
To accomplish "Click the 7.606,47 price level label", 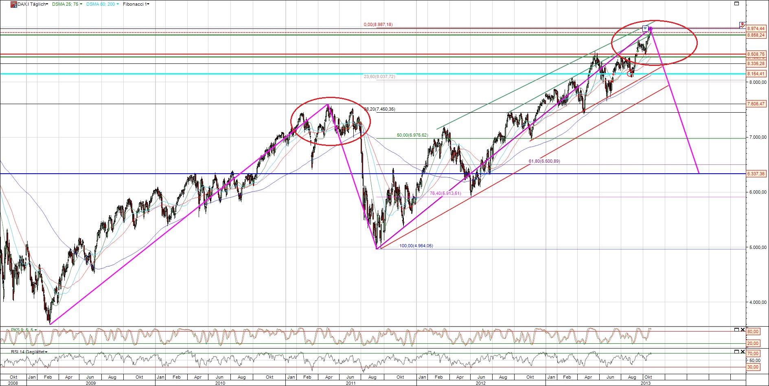I will (756, 104).
